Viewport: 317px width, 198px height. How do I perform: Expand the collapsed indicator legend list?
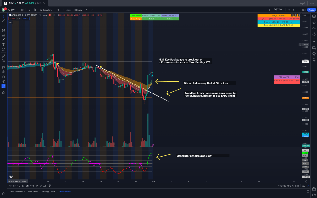click(10, 22)
